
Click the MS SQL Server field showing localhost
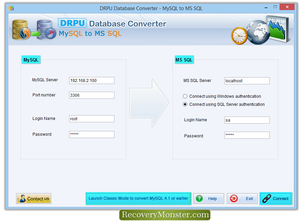(x=247, y=81)
